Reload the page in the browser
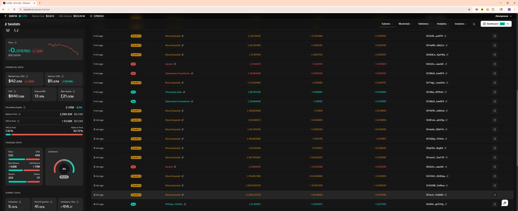 15,9
